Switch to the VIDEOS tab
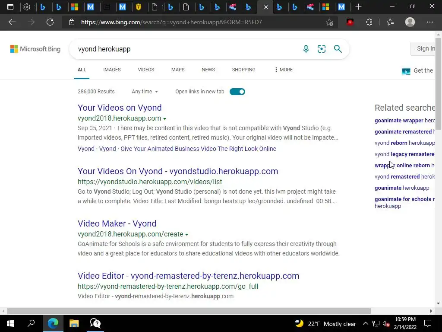 point(146,70)
